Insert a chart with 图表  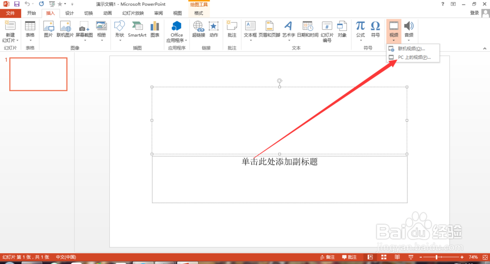tap(155, 26)
